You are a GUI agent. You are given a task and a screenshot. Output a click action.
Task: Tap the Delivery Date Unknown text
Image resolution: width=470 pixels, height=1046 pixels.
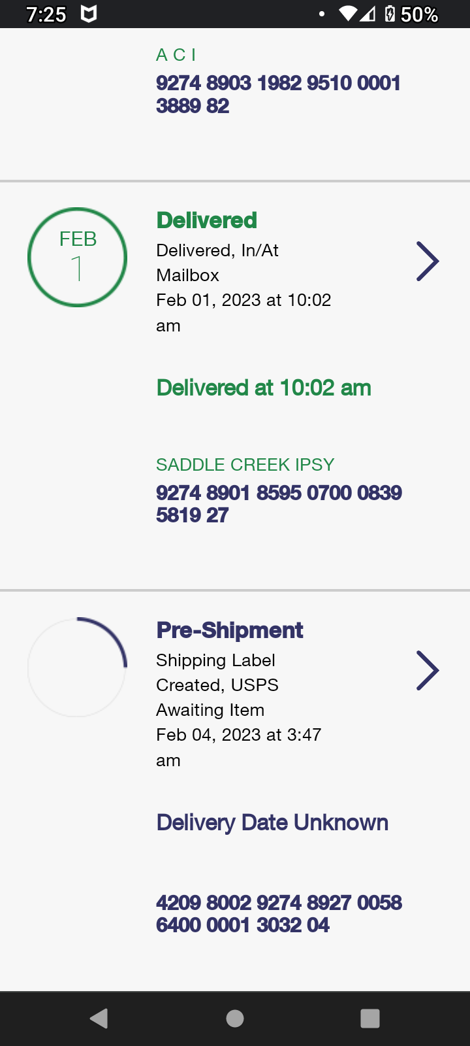tap(272, 822)
